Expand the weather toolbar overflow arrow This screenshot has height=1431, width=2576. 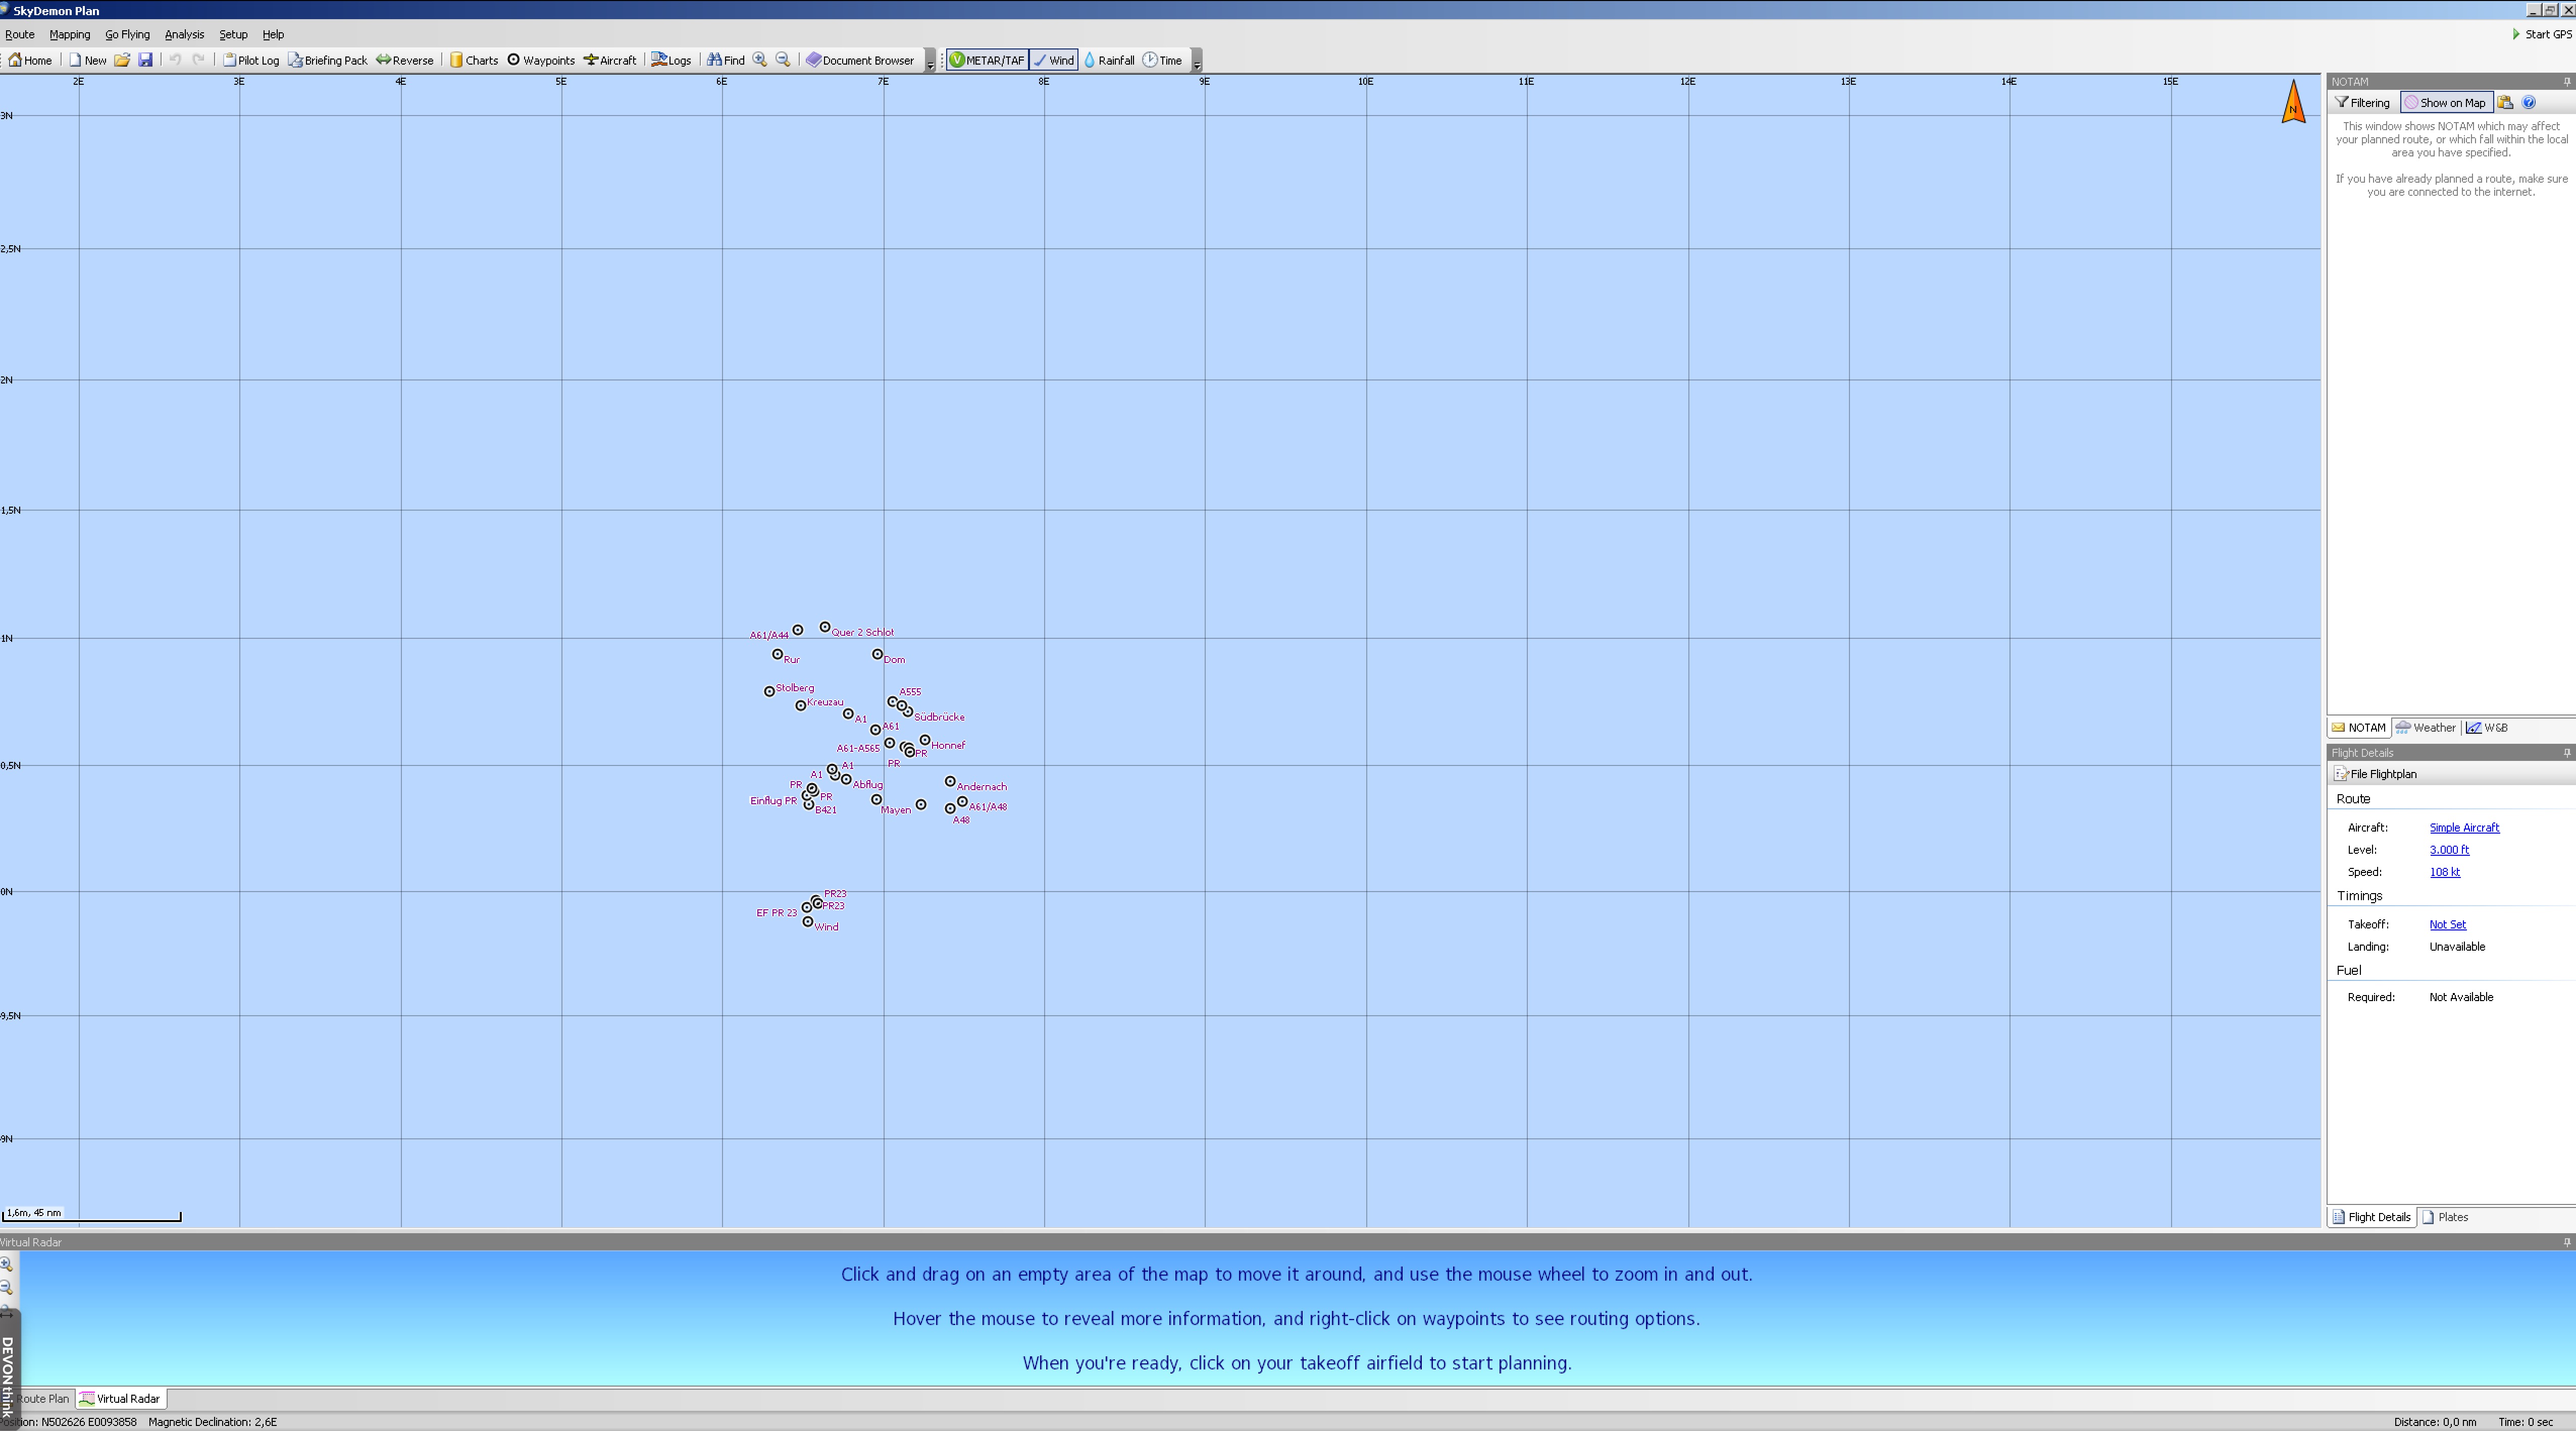pos(1197,63)
